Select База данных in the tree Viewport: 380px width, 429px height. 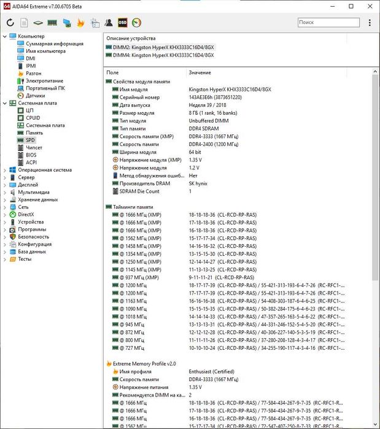pos(32,252)
